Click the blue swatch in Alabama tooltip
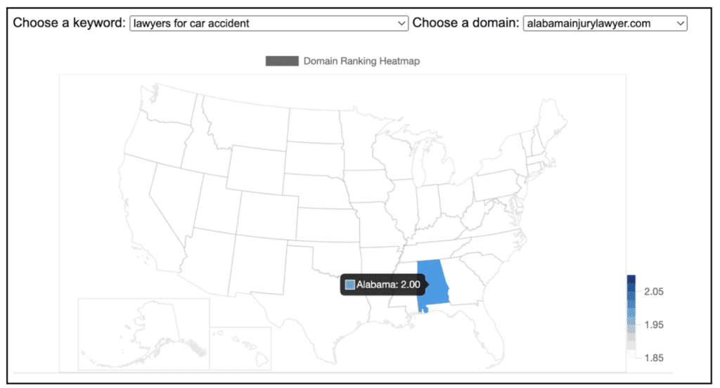720x388 pixels. [350, 285]
